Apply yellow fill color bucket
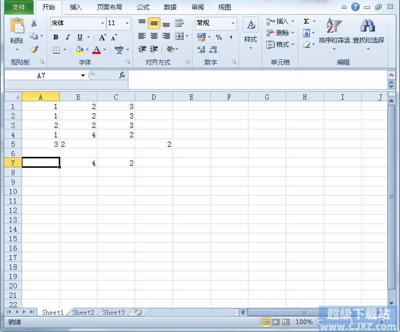Image resolution: width=400 pixels, height=332 pixels. click(x=79, y=49)
